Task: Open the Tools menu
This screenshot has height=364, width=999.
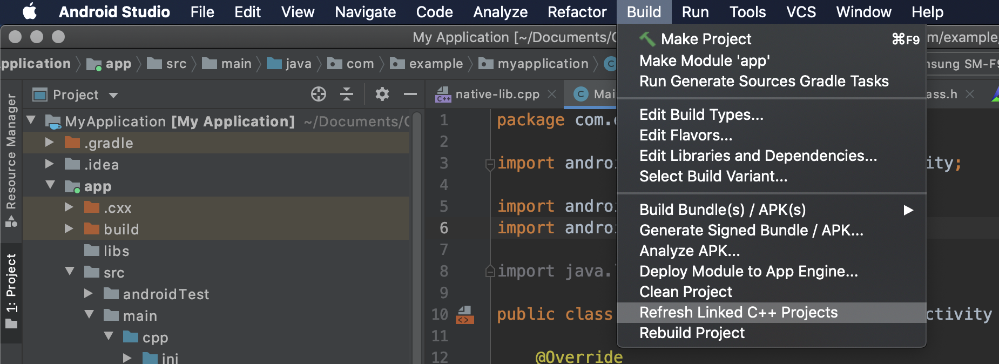Action: pyautogui.click(x=747, y=11)
